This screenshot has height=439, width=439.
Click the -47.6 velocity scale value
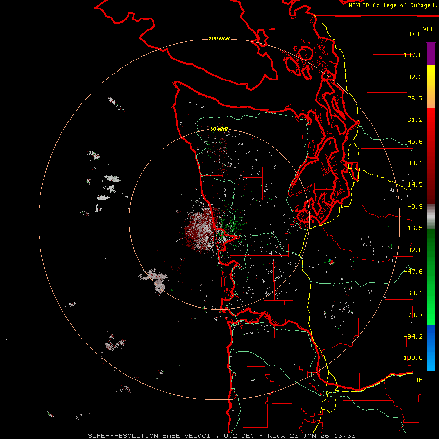(413, 272)
